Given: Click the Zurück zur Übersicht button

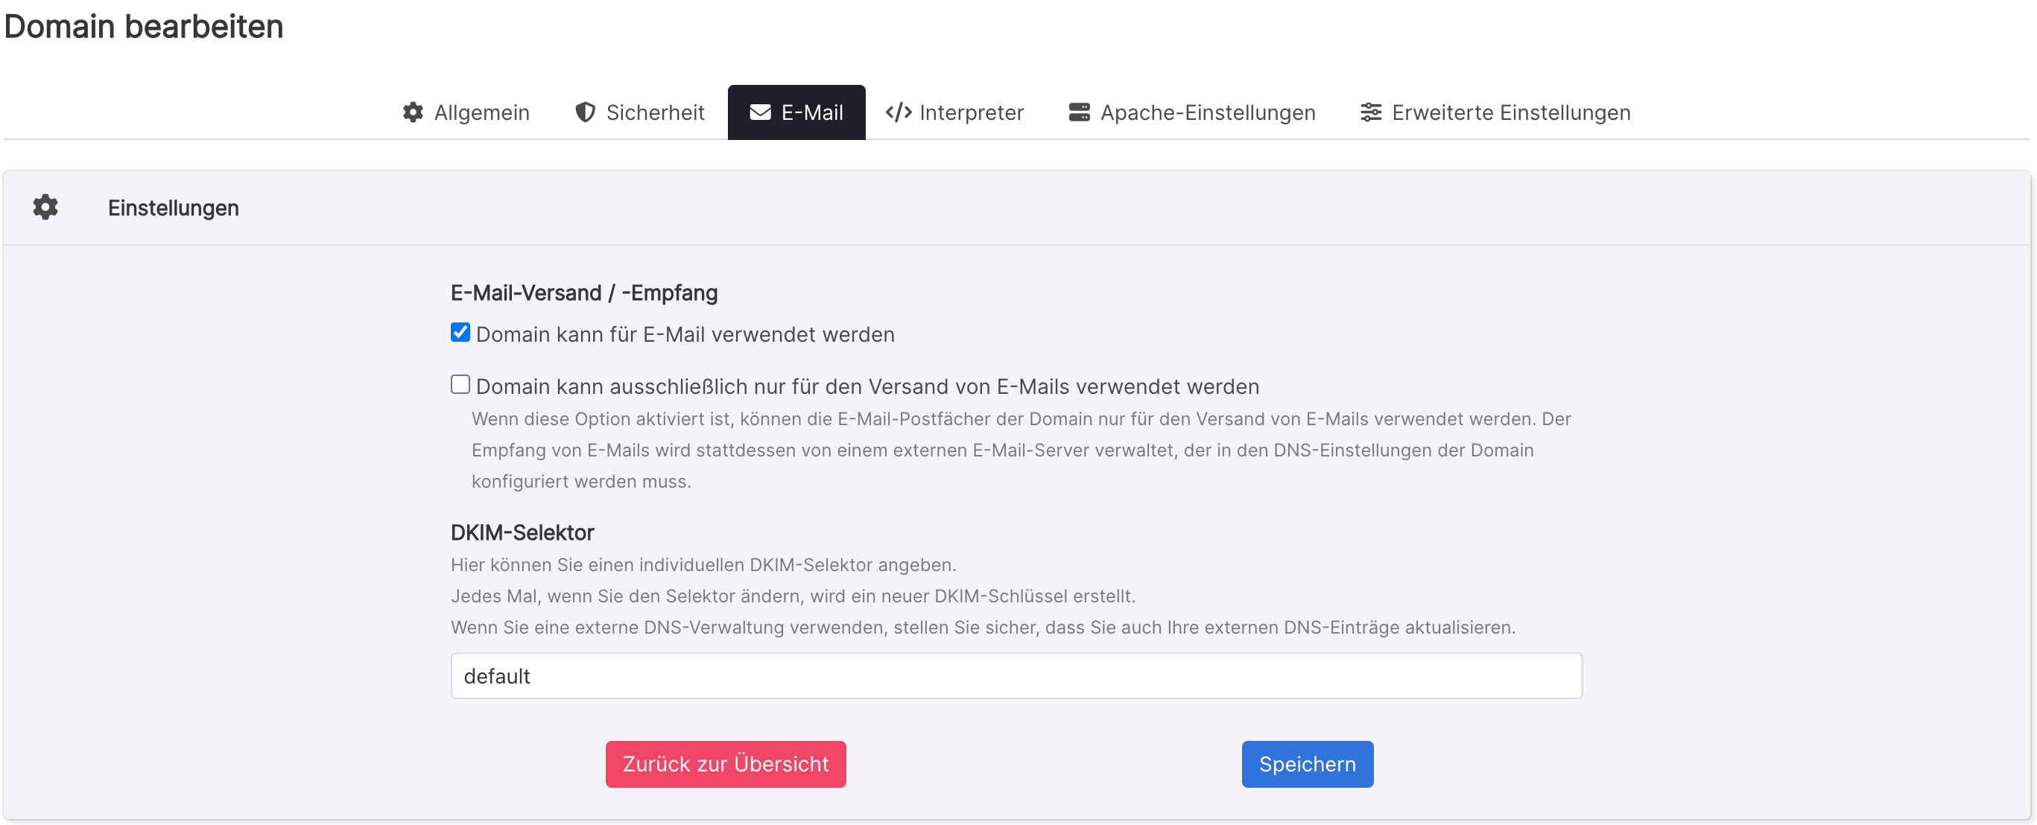Looking at the screenshot, I should coord(725,763).
